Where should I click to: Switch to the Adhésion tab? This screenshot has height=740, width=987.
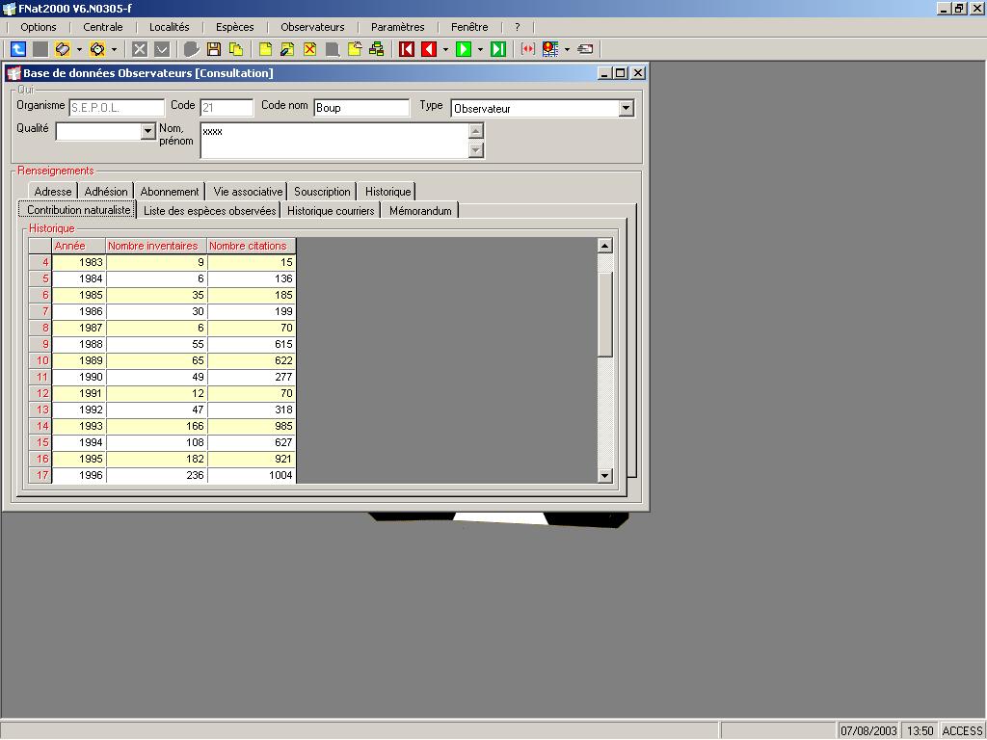(x=106, y=192)
